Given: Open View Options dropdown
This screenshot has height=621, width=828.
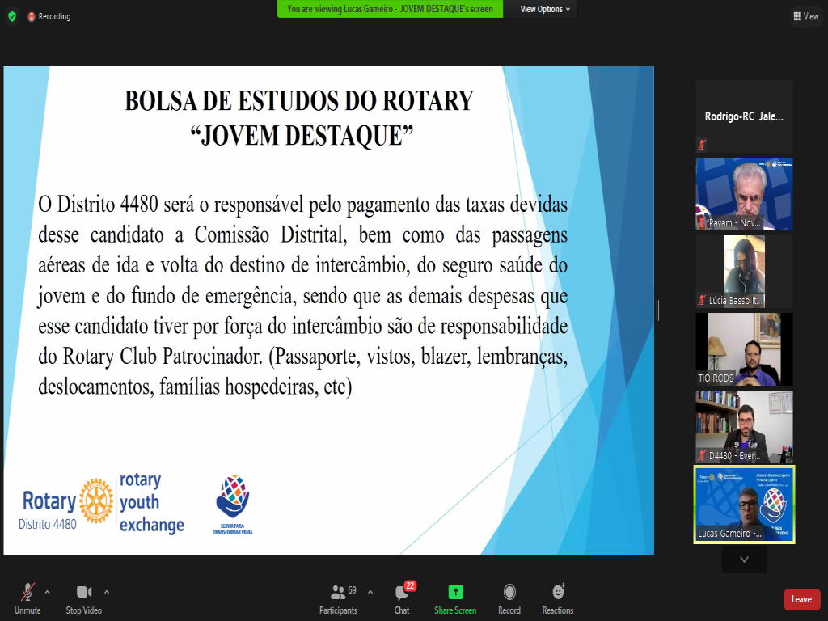Looking at the screenshot, I should pyautogui.click(x=544, y=9).
